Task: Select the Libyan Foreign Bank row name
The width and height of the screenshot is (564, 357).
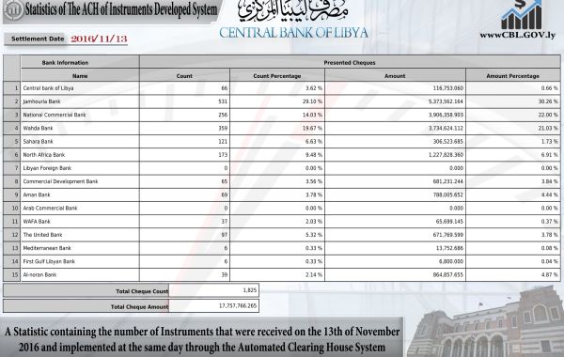Action: coord(47,168)
